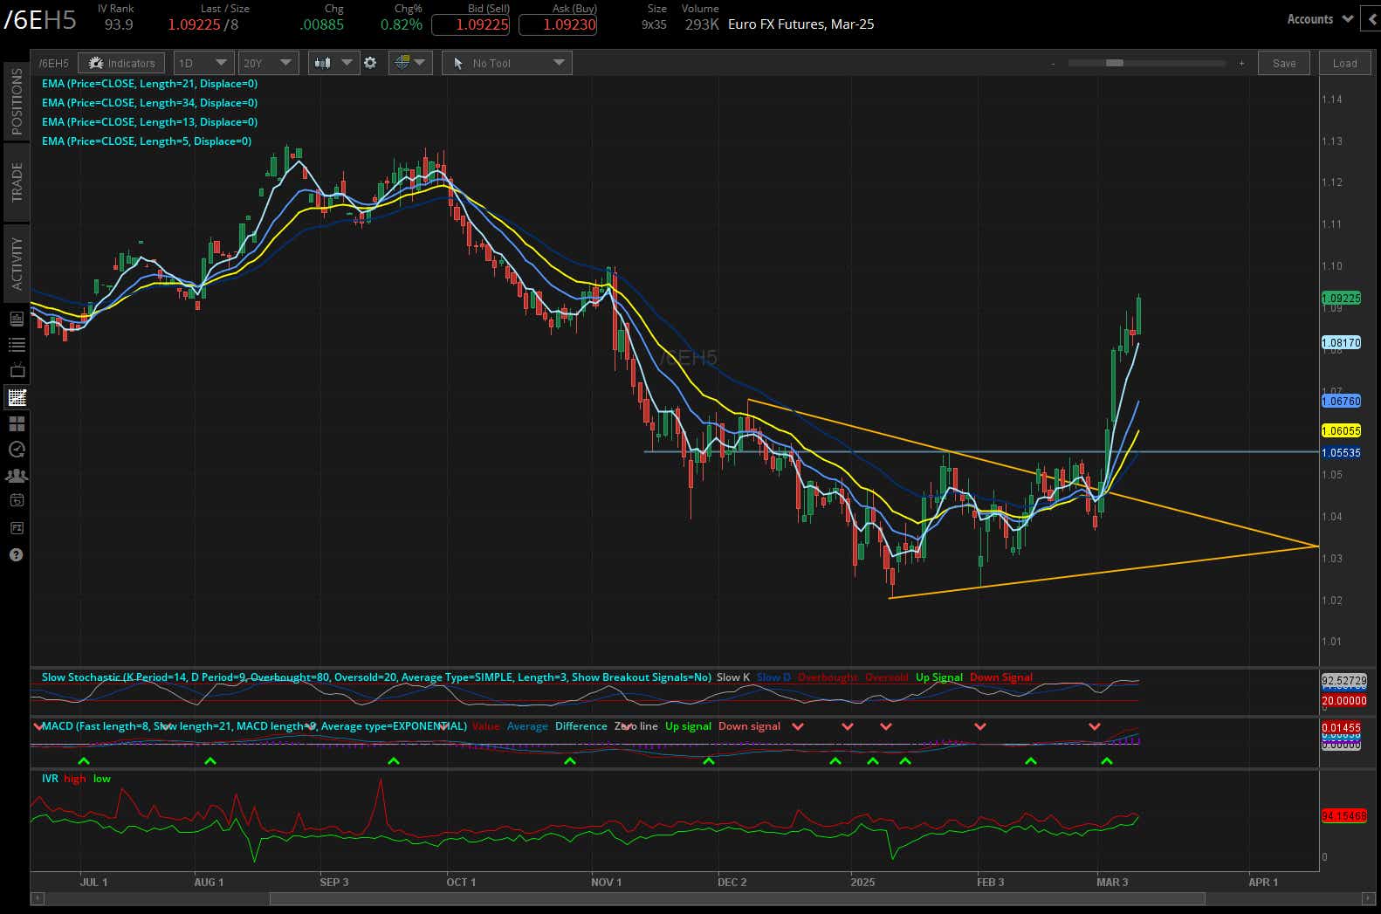Open the FX sidebar icon
Screen dimensions: 1381x914
(17, 528)
